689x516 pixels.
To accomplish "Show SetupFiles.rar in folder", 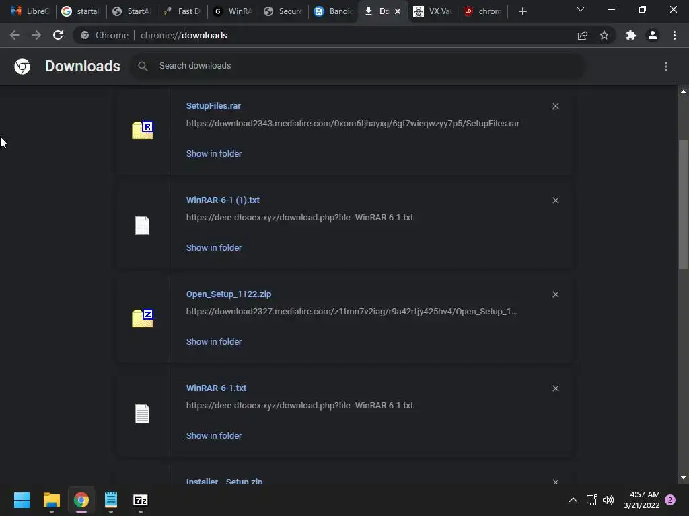I will tap(214, 154).
